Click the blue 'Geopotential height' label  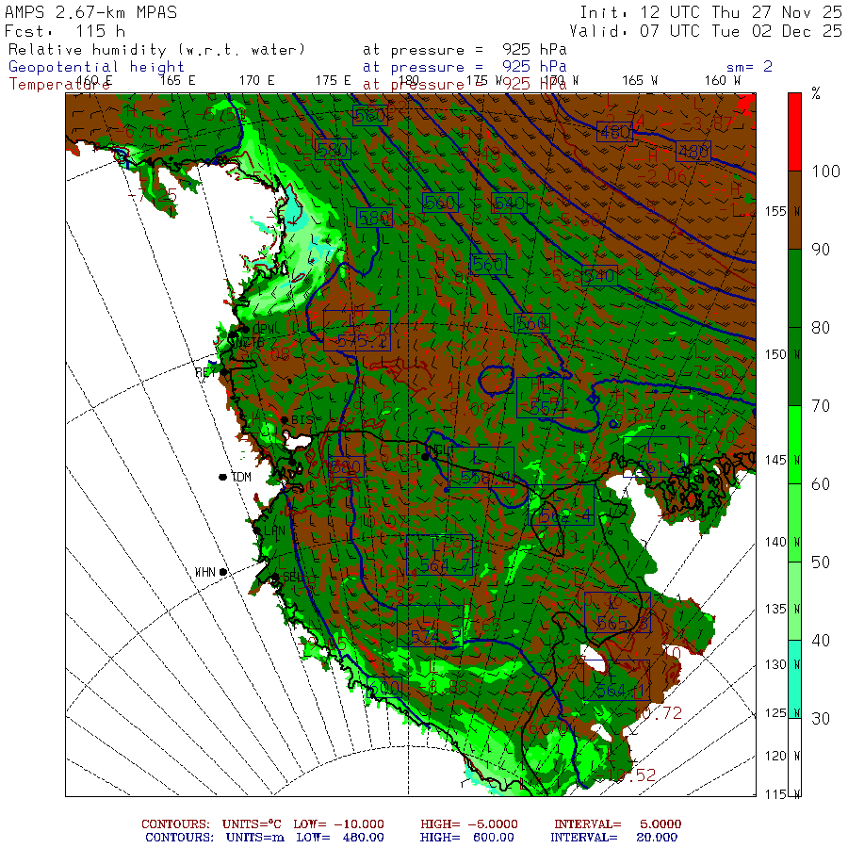[x=96, y=67]
